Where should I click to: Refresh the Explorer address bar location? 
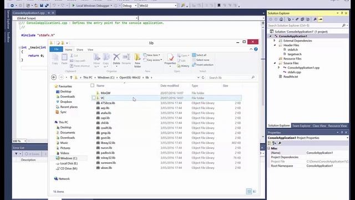coord(203,78)
